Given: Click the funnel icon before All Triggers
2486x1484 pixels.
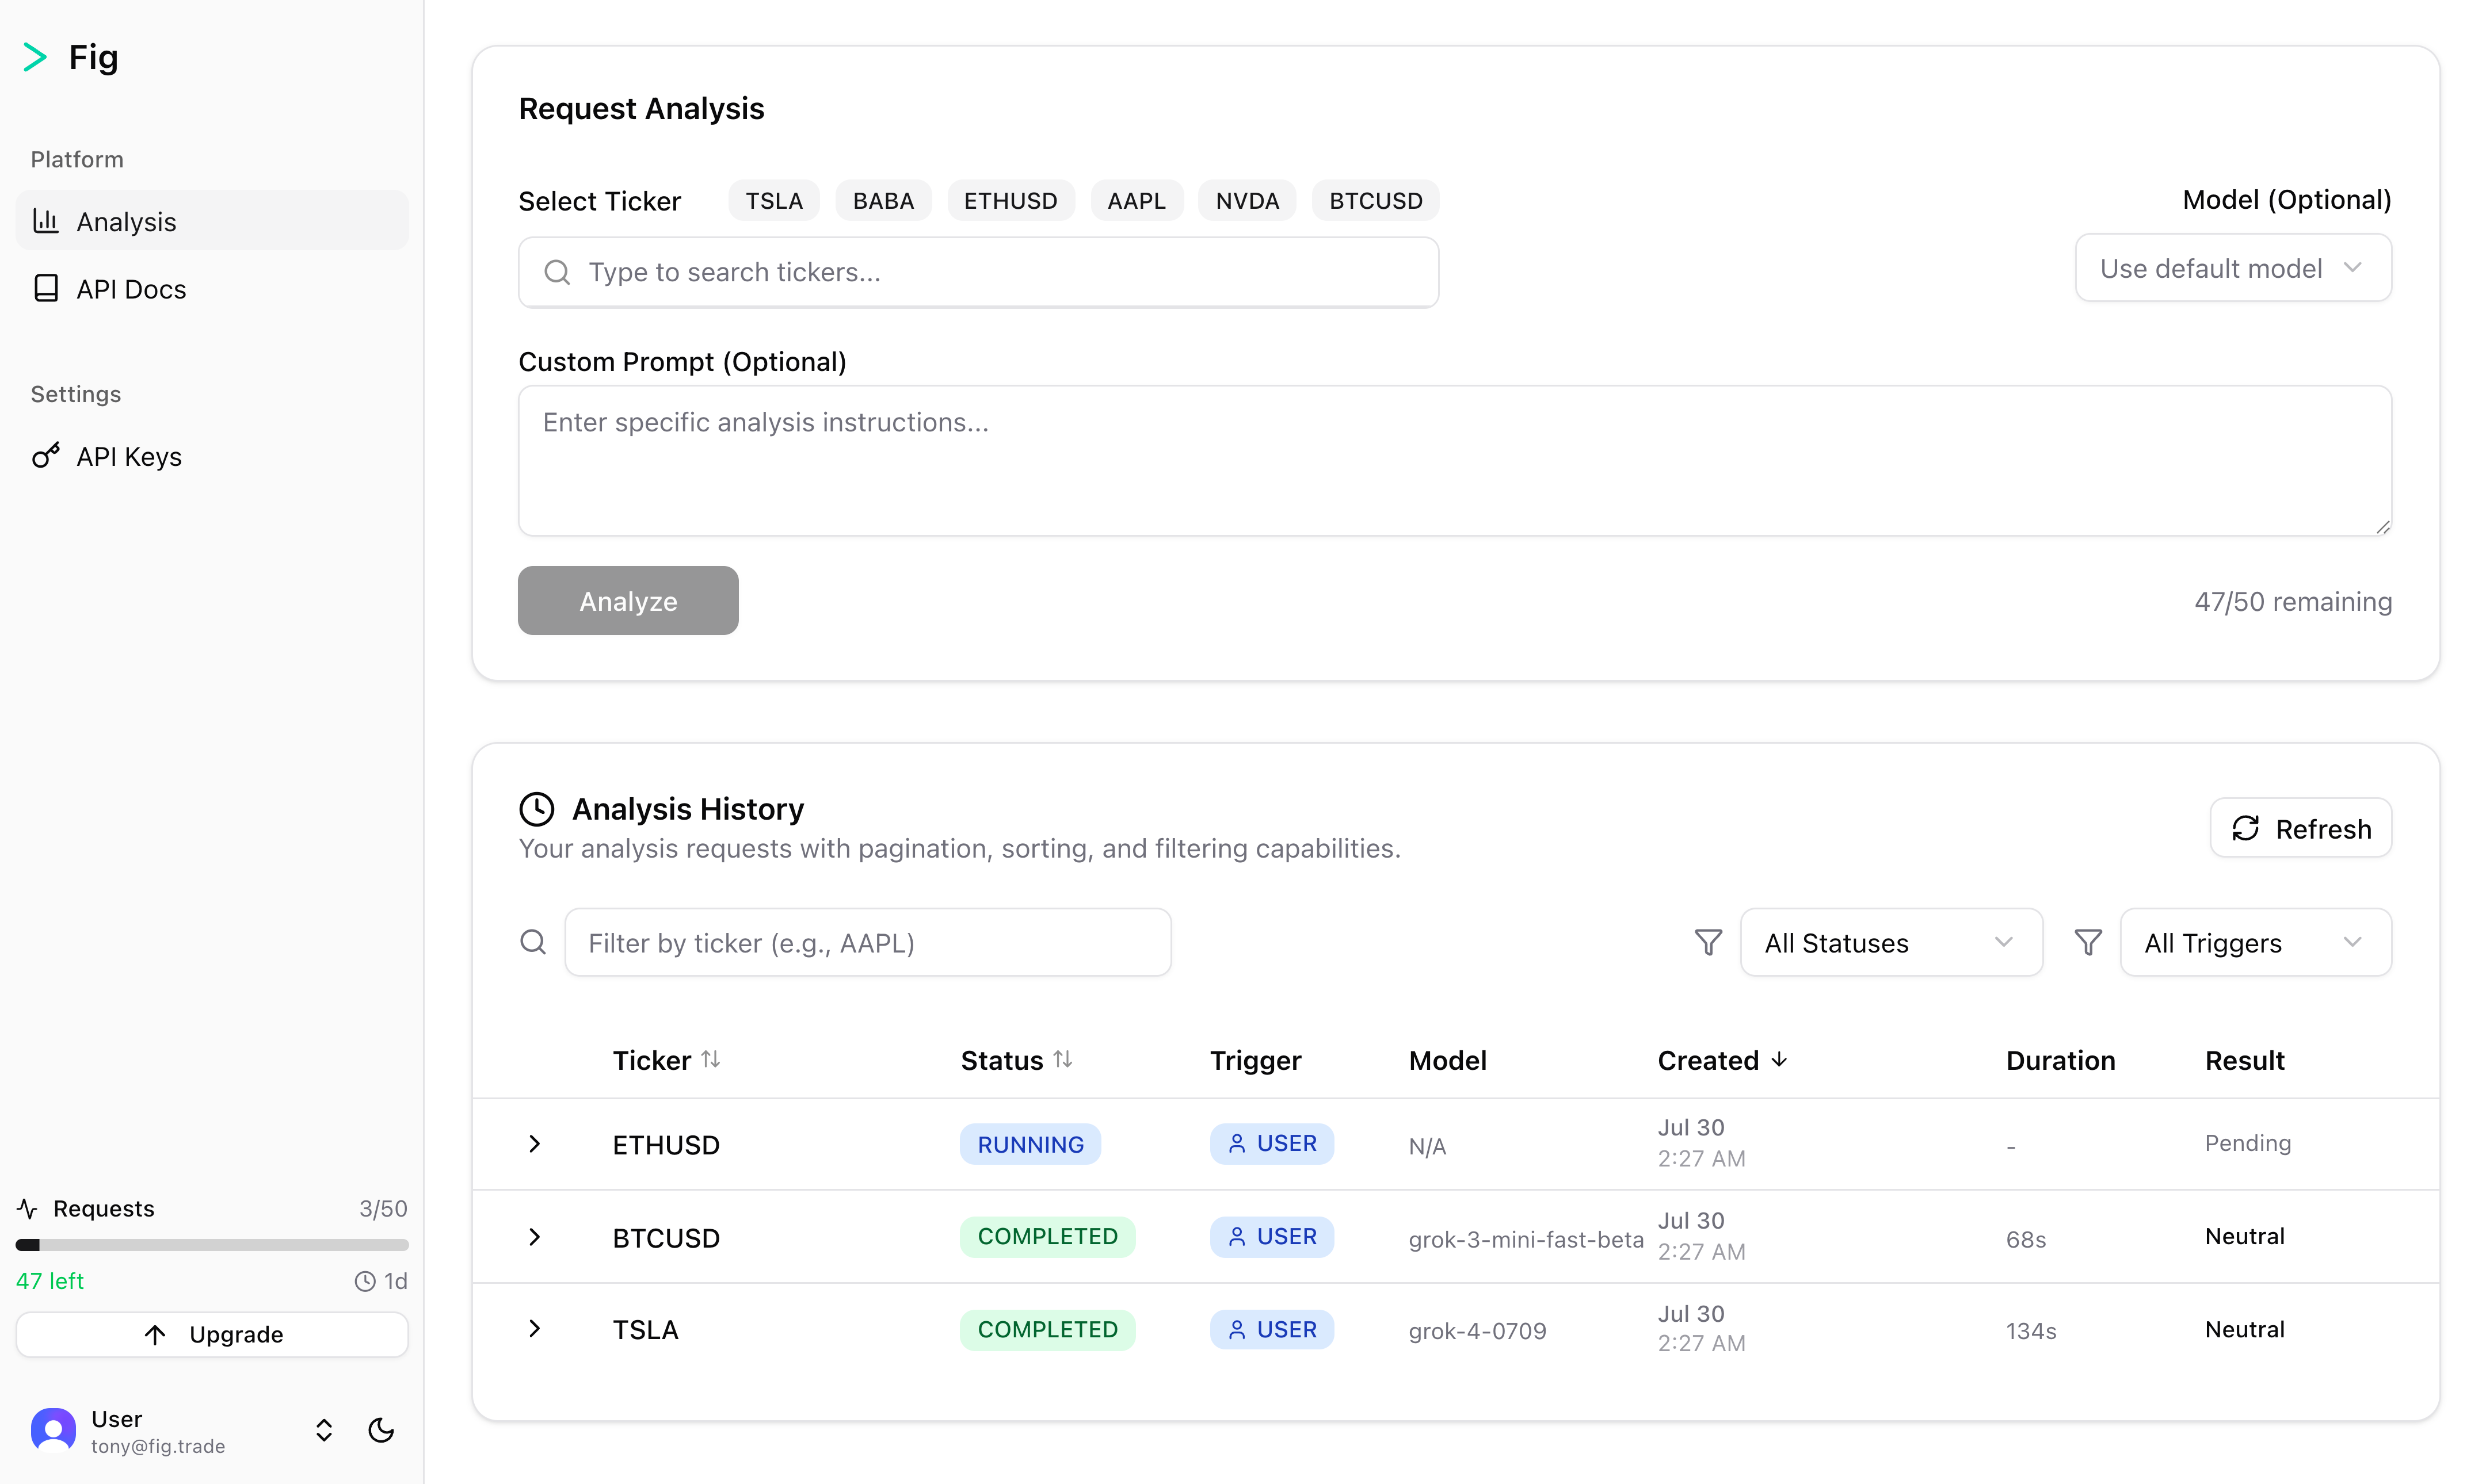Looking at the screenshot, I should [2088, 942].
